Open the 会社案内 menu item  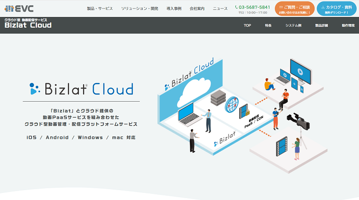[x=197, y=8]
